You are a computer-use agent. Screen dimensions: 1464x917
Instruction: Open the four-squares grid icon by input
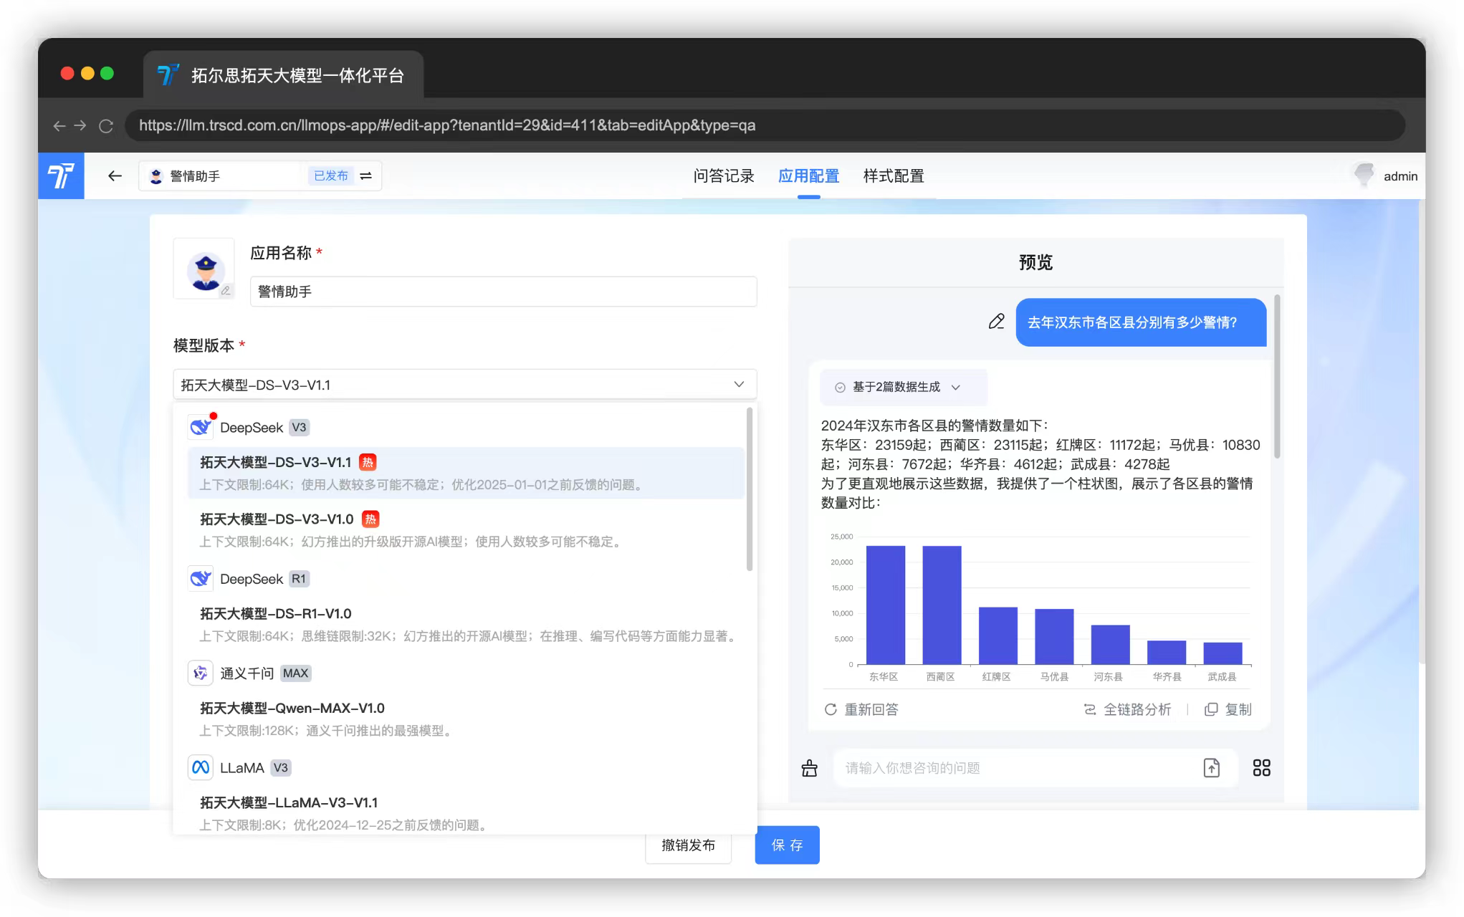click(1261, 768)
